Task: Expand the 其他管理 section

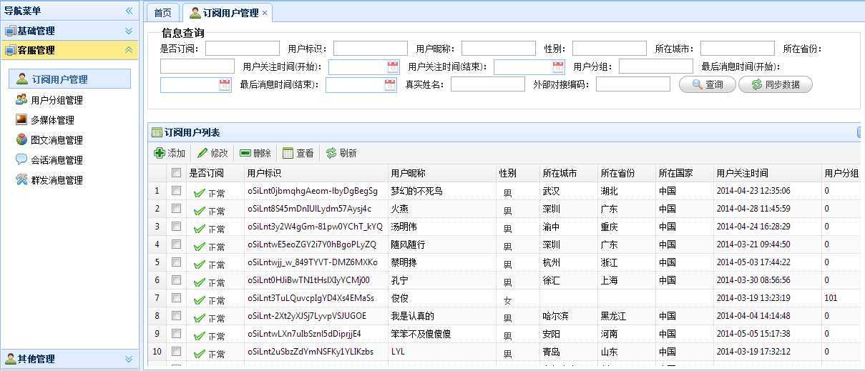Action: point(129,359)
